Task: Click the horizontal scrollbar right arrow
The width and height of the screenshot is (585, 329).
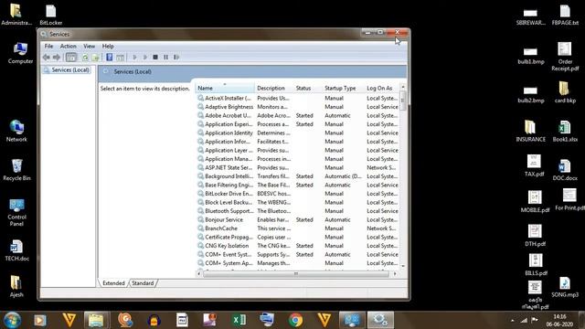Action: pyautogui.click(x=395, y=274)
